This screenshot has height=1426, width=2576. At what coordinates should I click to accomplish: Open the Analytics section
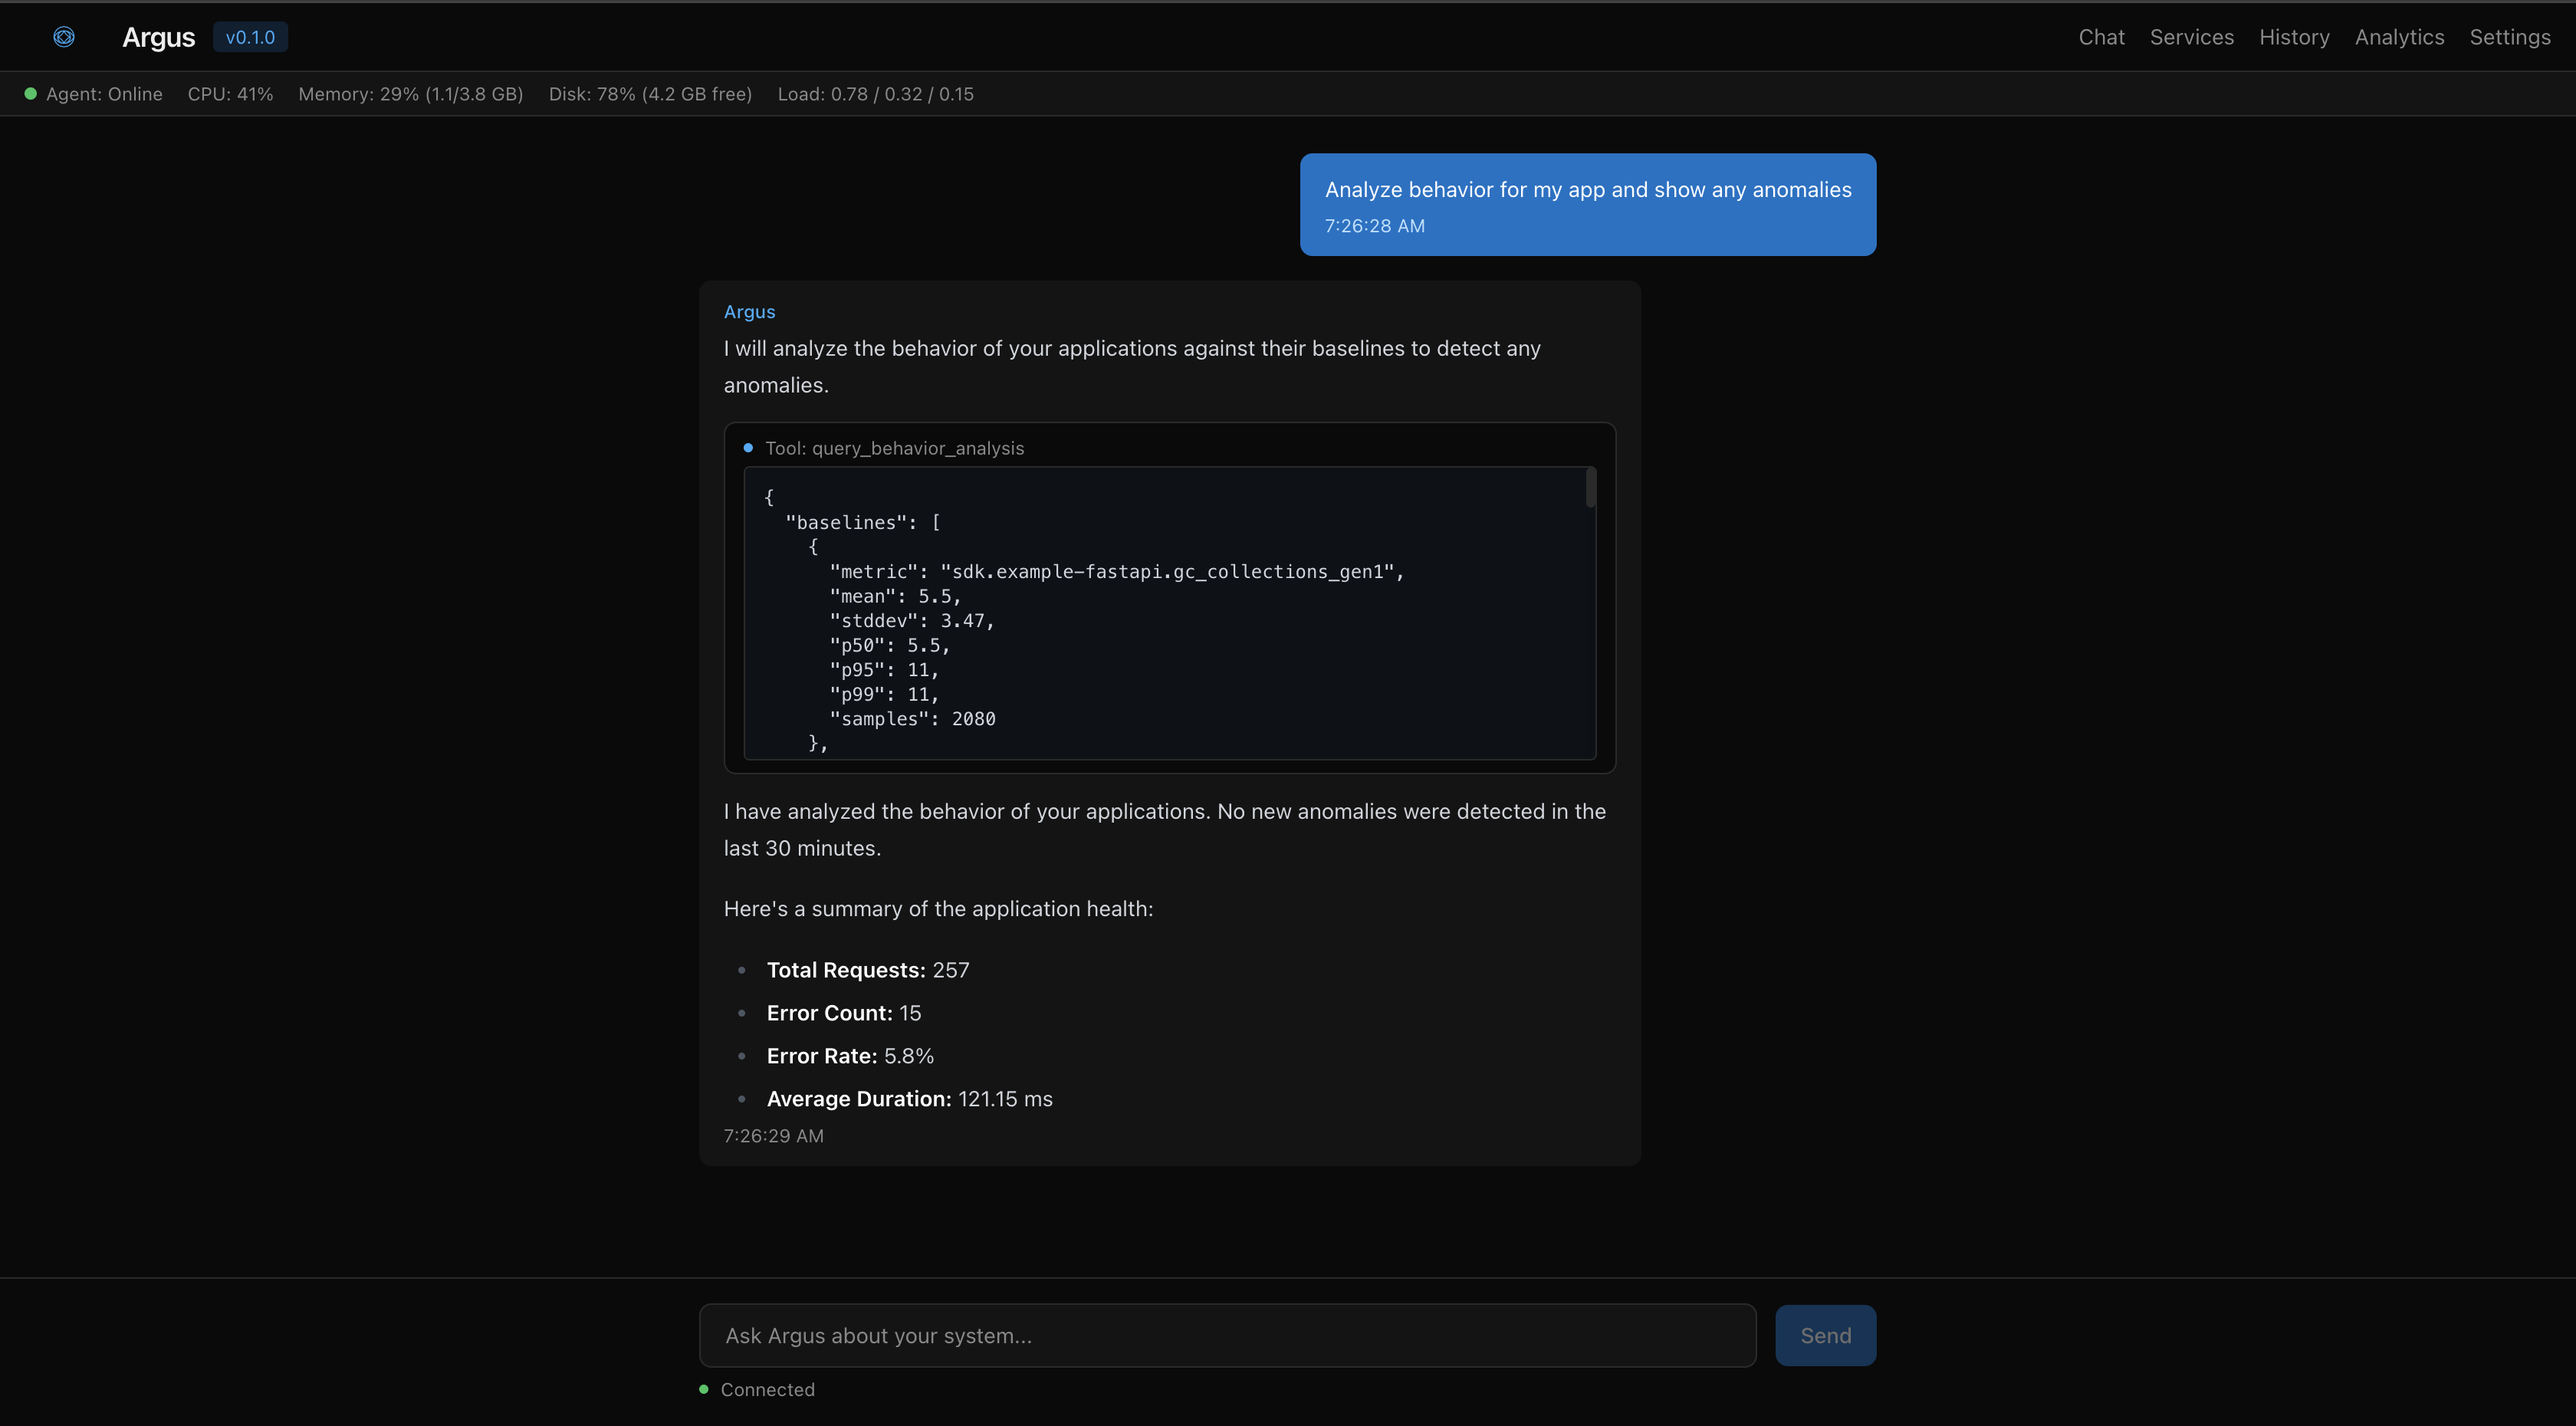2400,37
